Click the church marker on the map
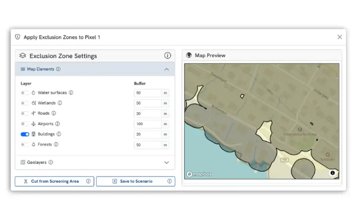Viewport: 360px width, 219px height. click(x=300, y=130)
